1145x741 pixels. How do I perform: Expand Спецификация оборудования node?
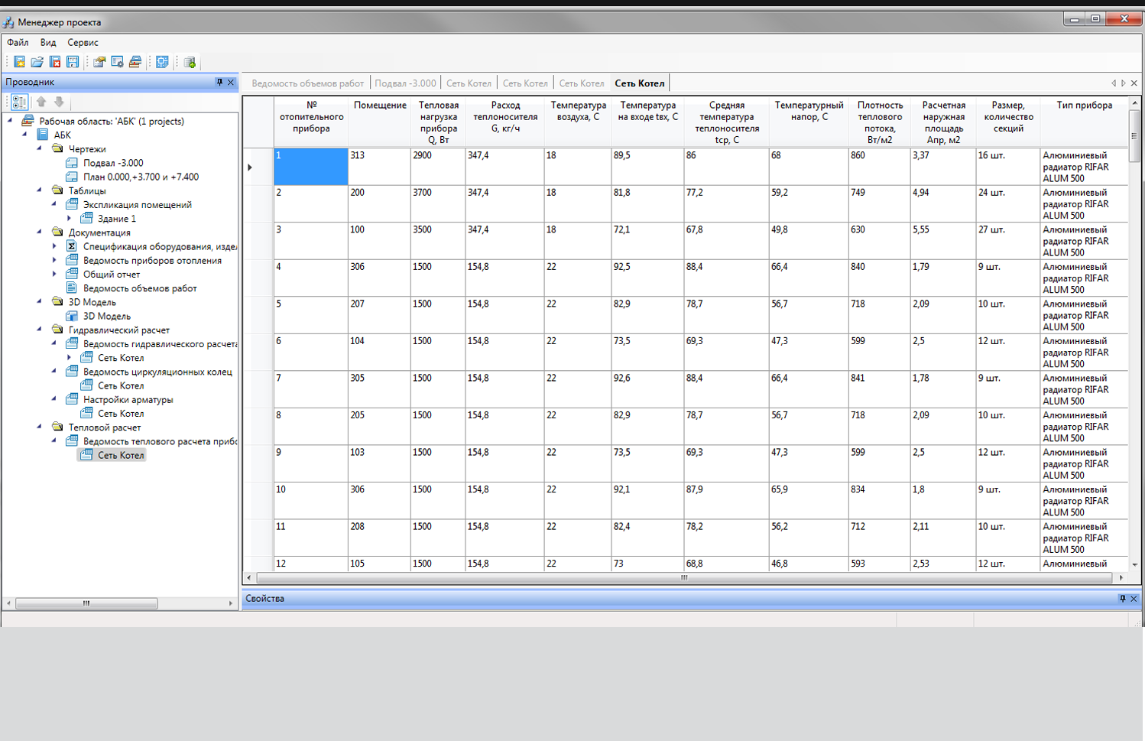[54, 246]
